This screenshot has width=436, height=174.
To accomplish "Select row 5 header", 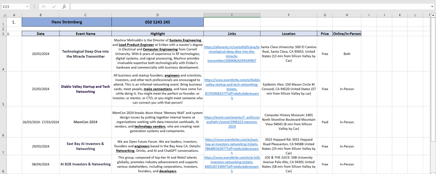I will pyautogui.click(x=3, y=89).
